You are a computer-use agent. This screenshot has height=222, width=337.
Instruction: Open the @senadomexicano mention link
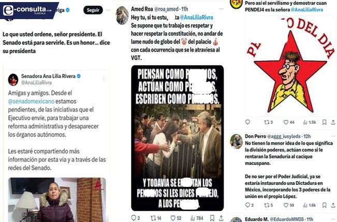31,101
